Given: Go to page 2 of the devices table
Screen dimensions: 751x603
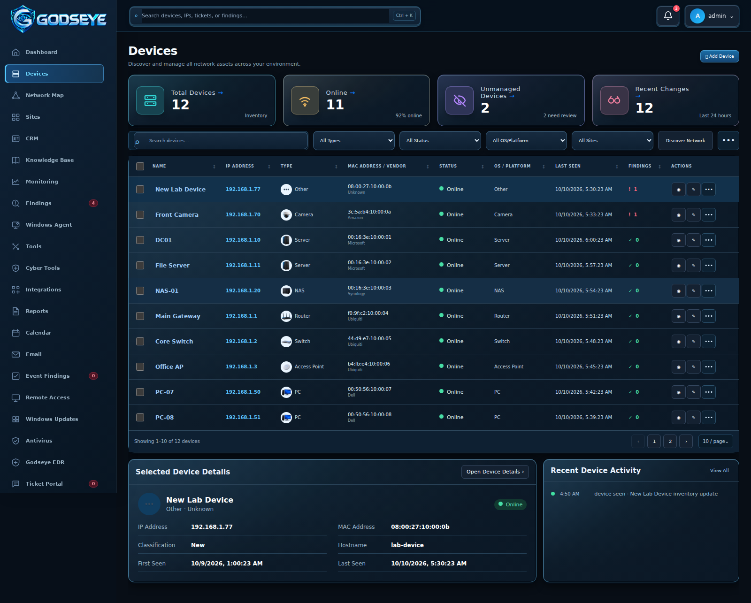Looking at the screenshot, I should pos(670,442).
